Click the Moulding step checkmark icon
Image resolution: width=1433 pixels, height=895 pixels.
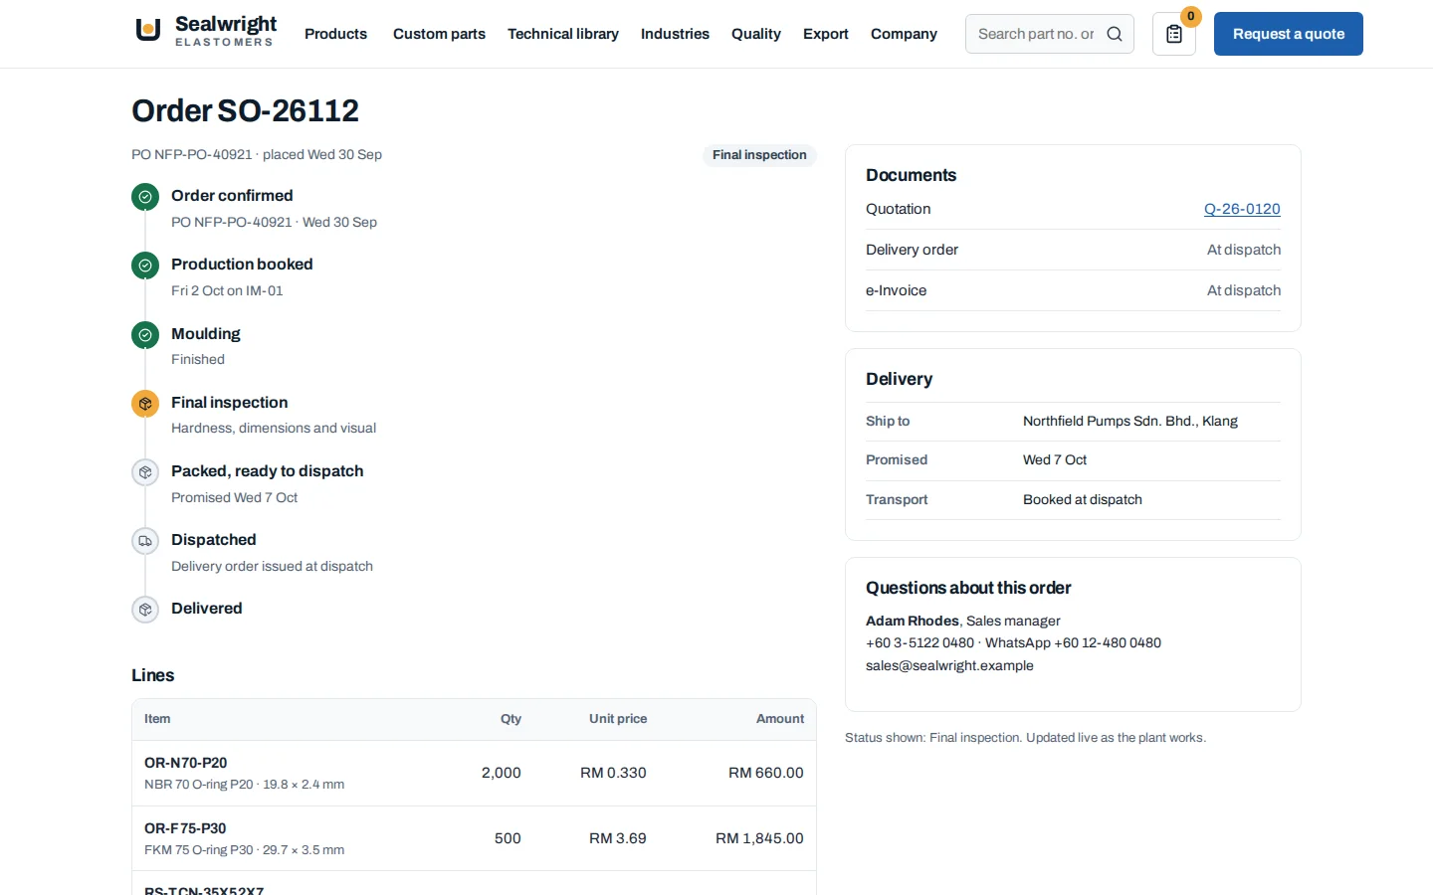click(x=145, y=335)
